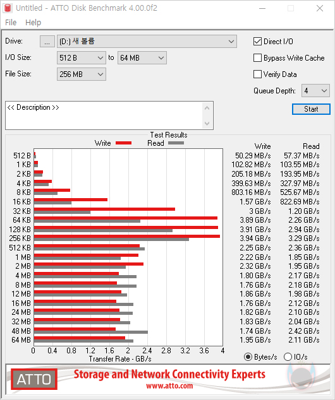Click the drive browse '...' button

point(47,42)
